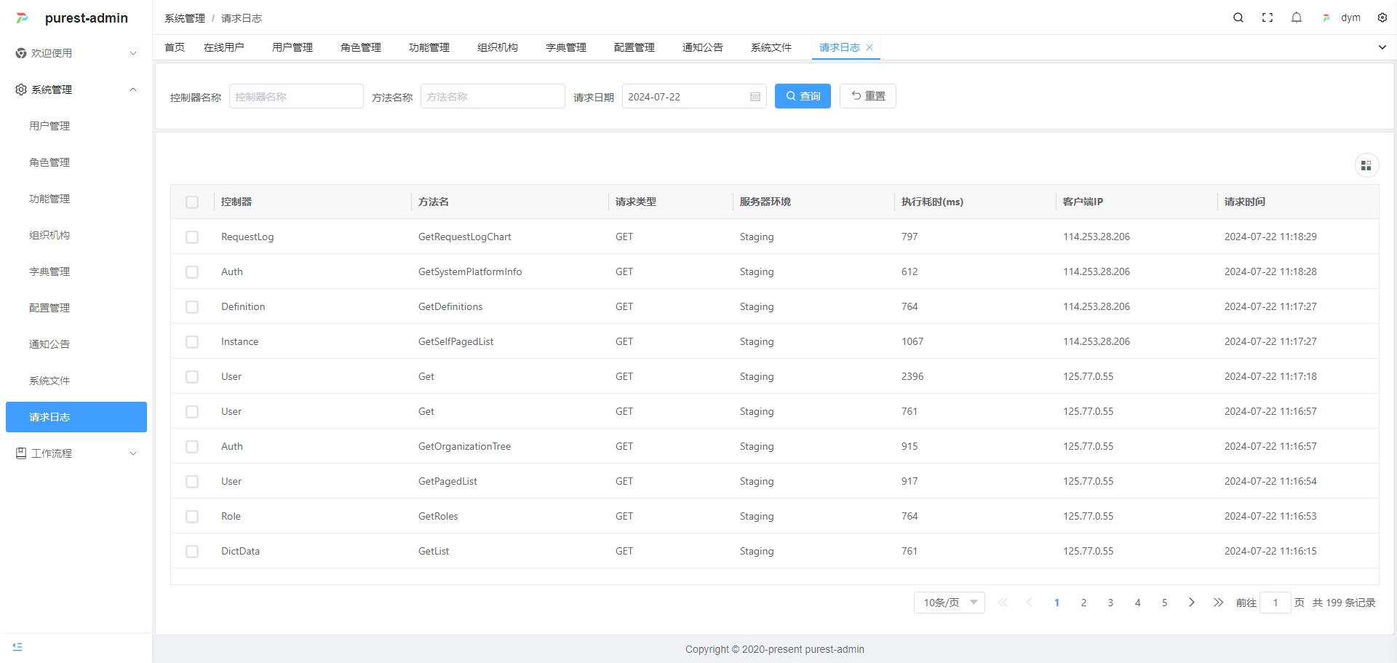This screenshot has height=663, width=1397.
Task: Open the calendar icon in date field
Action: tap(755, 97)
